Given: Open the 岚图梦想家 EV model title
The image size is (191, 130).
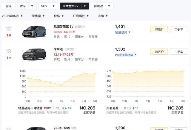Looking at the screenshot, I should (64, 26).
